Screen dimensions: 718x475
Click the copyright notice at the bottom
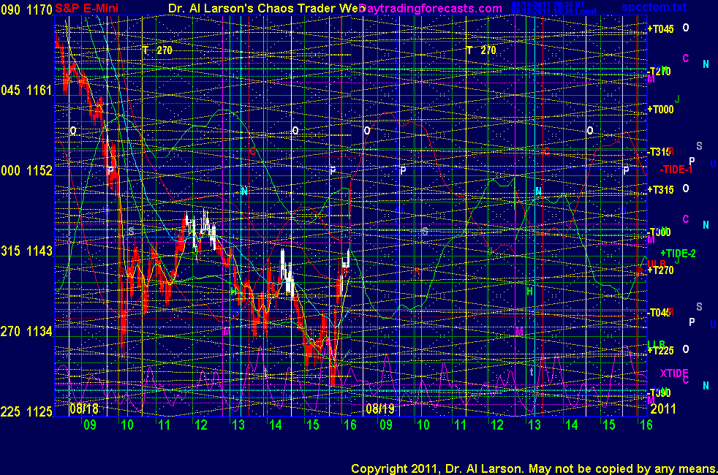pyautogui.click(x=534, y=468)
